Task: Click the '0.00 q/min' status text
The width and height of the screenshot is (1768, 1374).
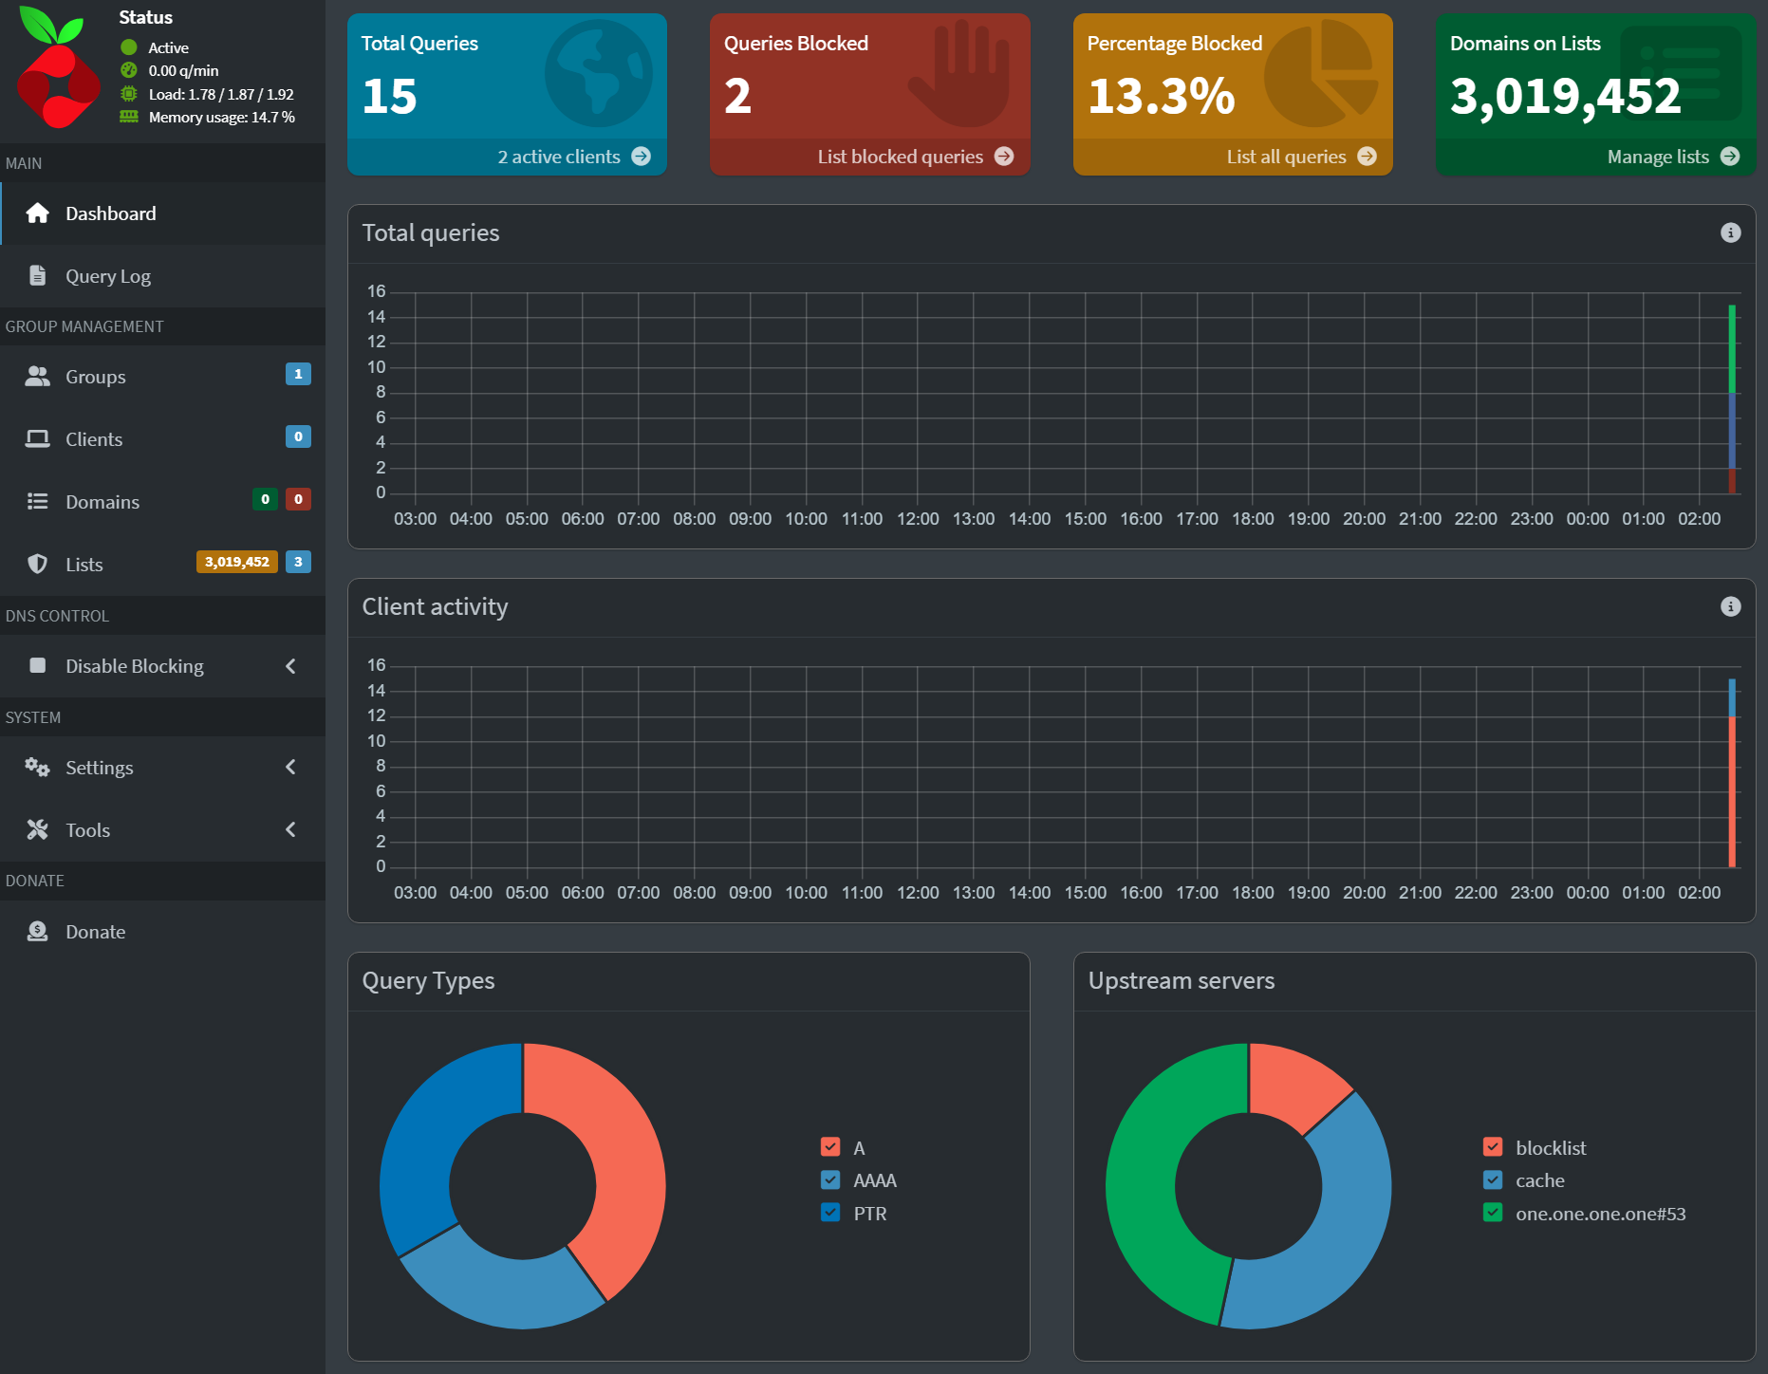Action: tap(183, 70)
